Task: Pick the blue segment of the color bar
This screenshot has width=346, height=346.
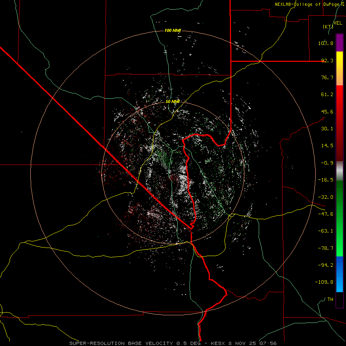Action: point(339,274)
